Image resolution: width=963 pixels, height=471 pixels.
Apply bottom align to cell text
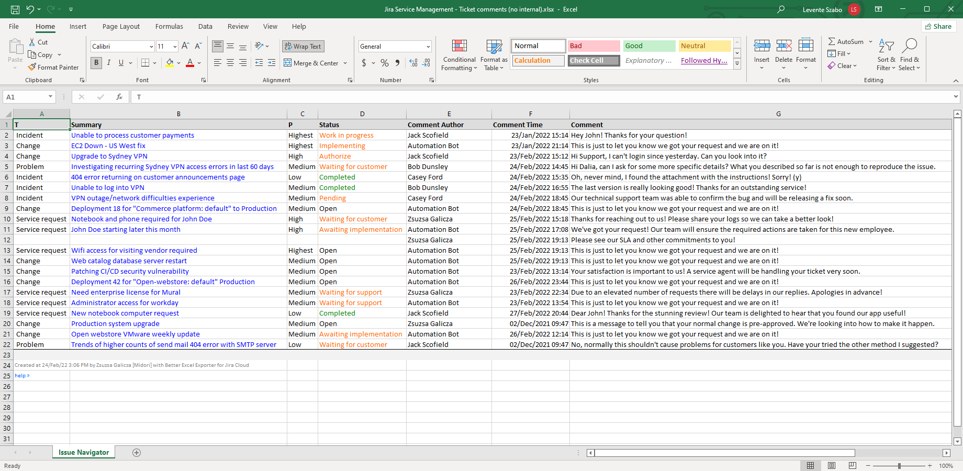tap(243, 46)
